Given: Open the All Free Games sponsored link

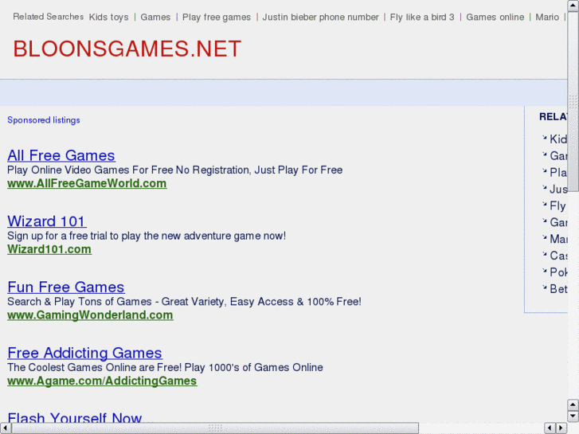Looking at the screenshot, I should point(61,155).
